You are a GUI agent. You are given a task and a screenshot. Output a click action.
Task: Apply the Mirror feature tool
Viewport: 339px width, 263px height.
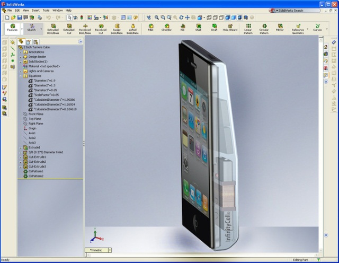[x=280, y=28]
